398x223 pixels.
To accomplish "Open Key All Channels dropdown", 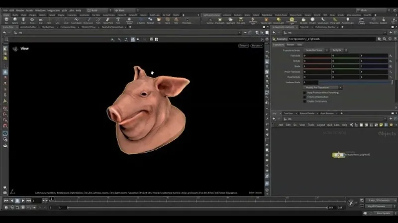I will click(380, 206).
